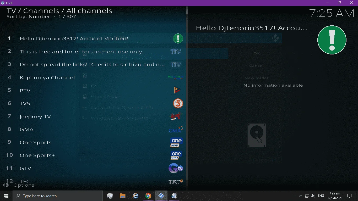Open One Sports via its logo

[x=176, y=142]
